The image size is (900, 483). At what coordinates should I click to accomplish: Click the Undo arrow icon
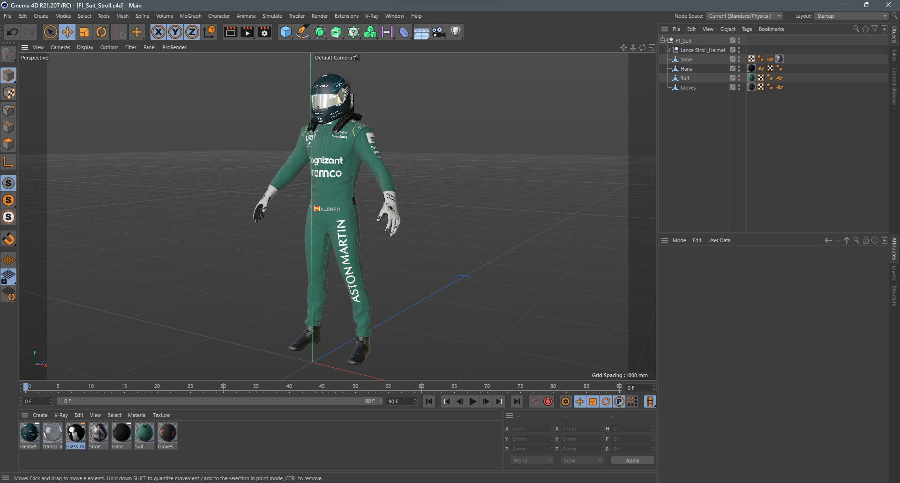(x=13, y=32)
